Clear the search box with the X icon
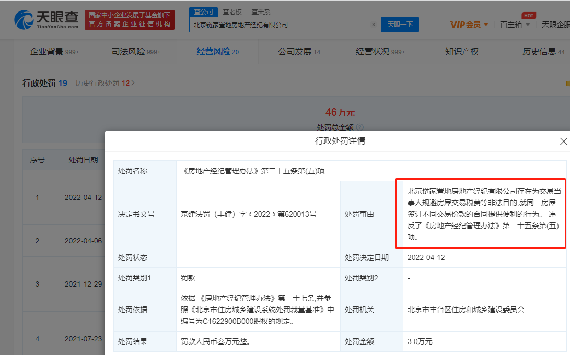 pyautogui.click(x=373, y=25)
